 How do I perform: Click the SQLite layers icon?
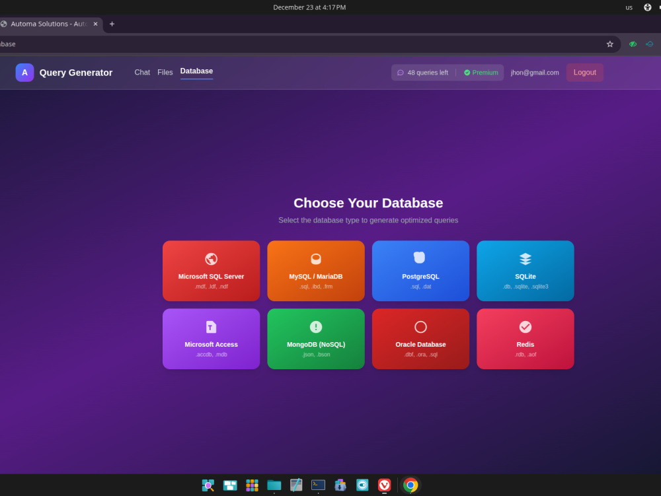pos(525,259)
